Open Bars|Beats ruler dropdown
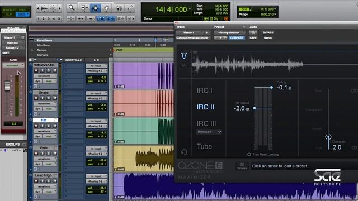This screenshot has width=358, height=201. pyautogui.click(x=35, y=40)
